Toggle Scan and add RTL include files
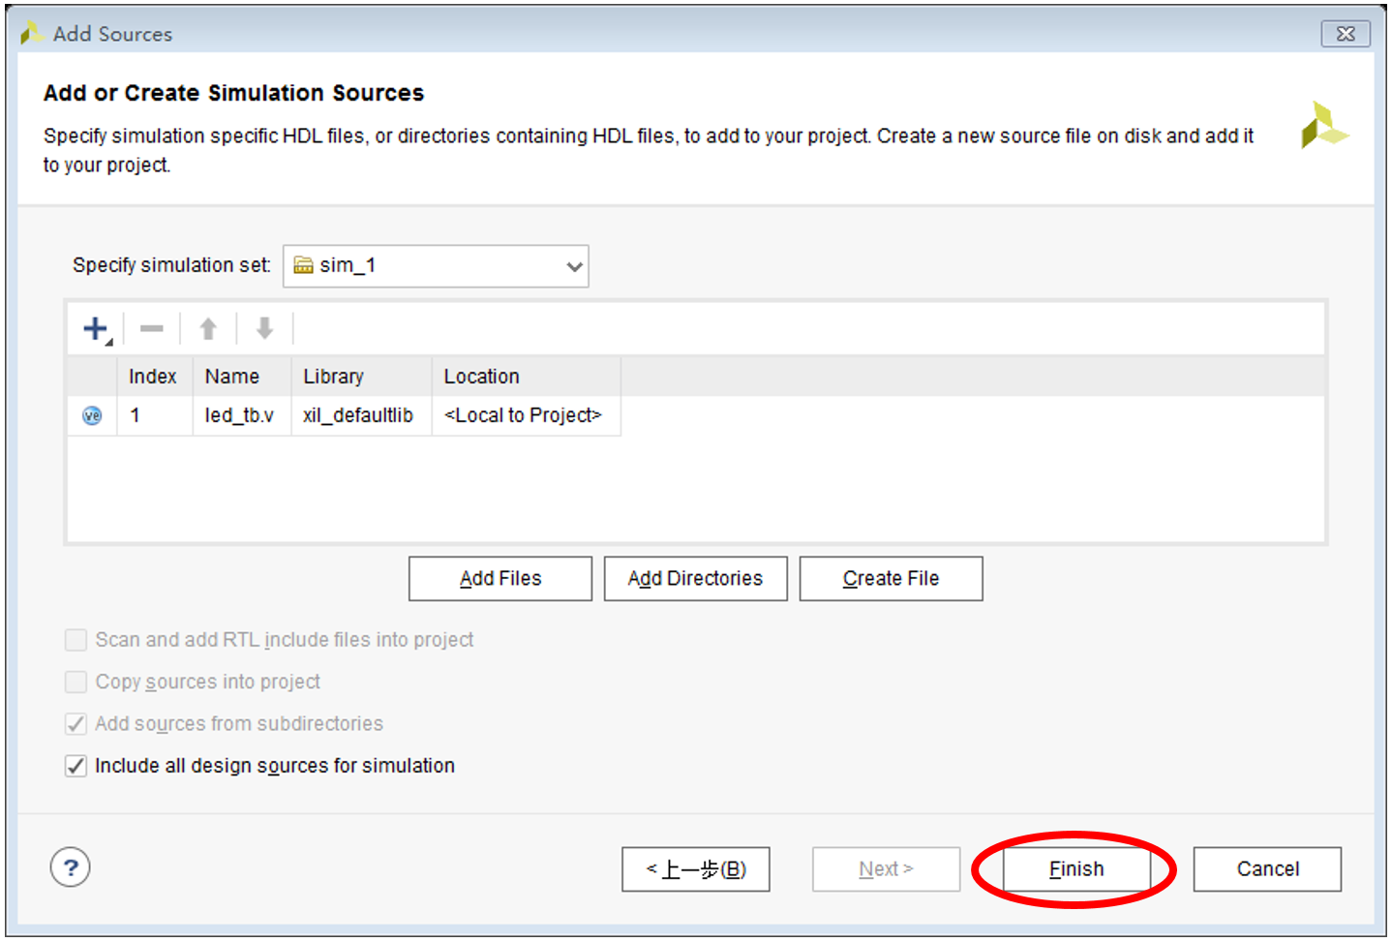 click(x=76, y=640)
